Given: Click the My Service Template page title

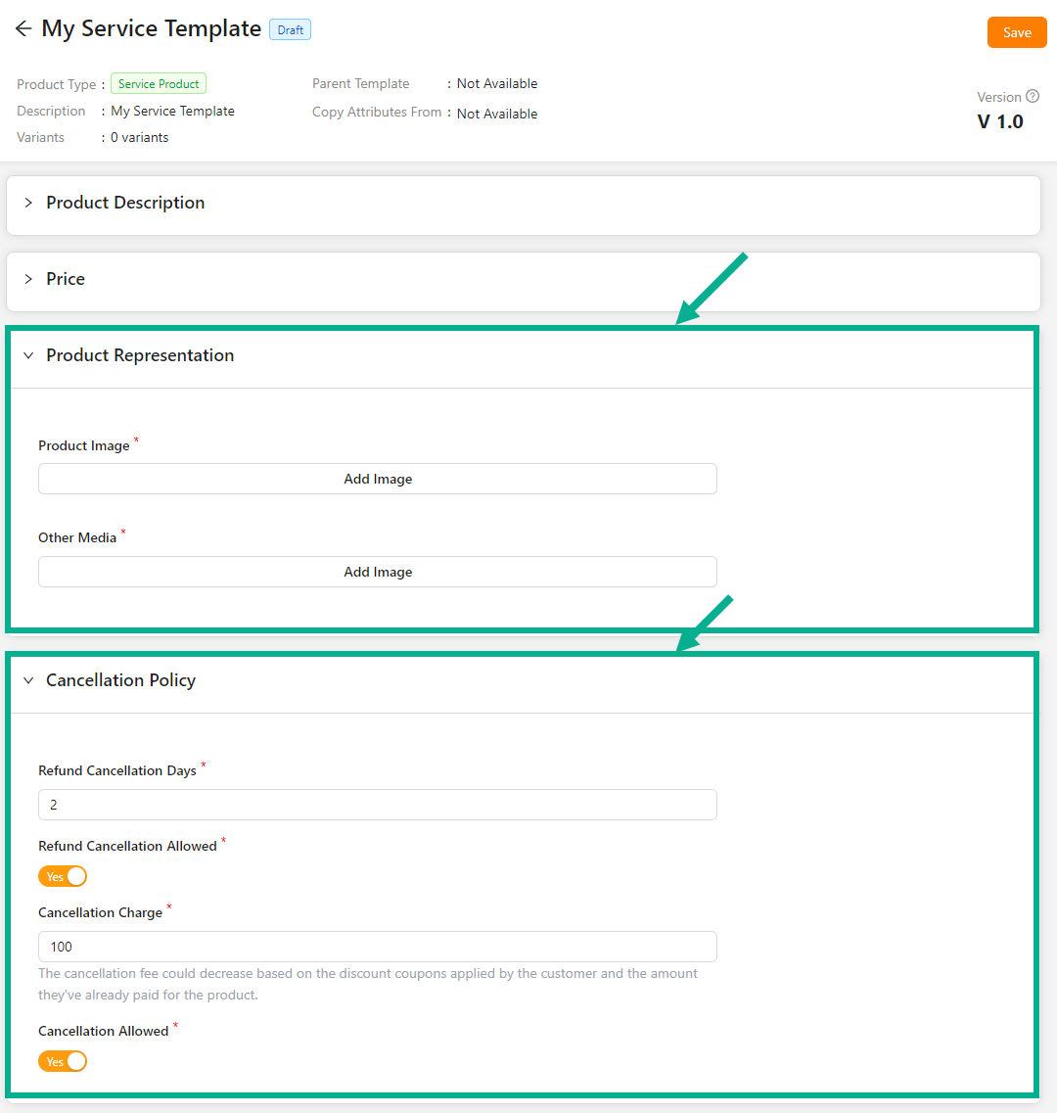Looking at the screenshot, I should pos(152,29).
